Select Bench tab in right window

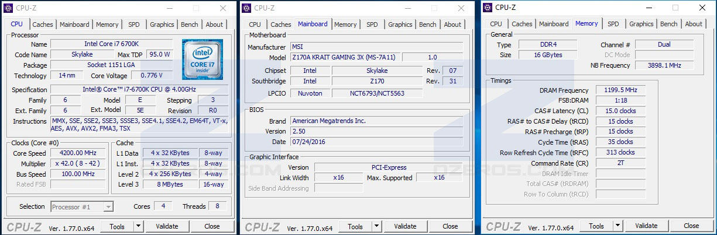pos(669,24)
